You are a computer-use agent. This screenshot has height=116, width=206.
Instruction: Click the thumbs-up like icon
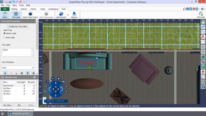coord(184,9)
